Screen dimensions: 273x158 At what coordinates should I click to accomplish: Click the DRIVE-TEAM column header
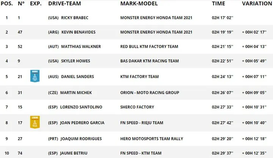(x=64, y=3)
